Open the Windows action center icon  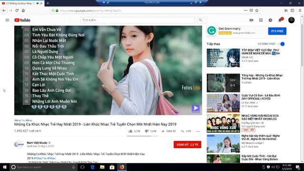(298, 167)
